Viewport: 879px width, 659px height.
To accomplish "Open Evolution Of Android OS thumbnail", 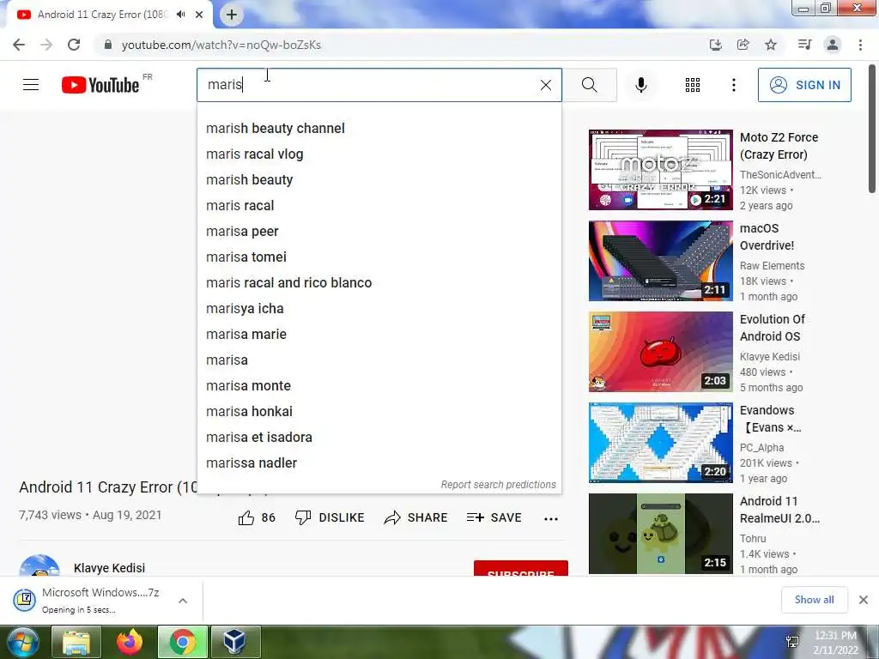I will 660,351.
